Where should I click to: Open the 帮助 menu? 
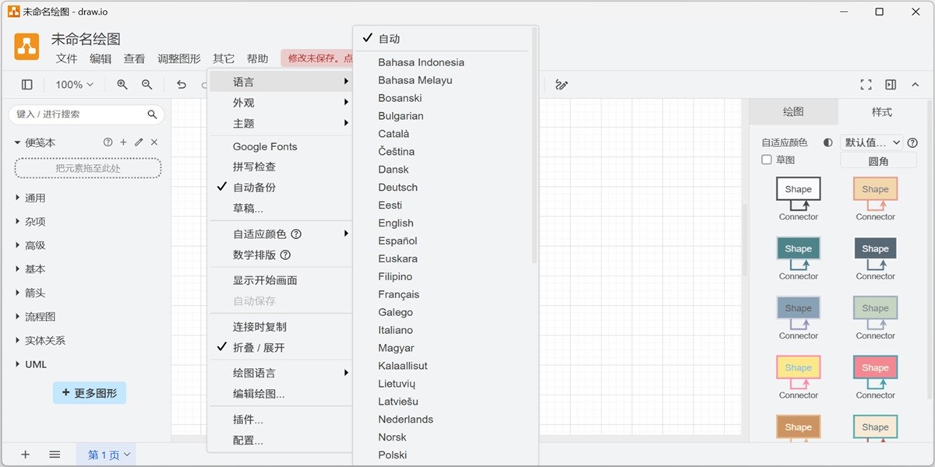258,58
